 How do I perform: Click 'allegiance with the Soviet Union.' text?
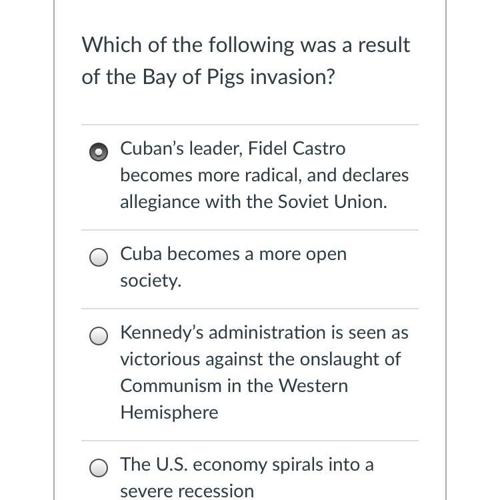click(253, 201)
